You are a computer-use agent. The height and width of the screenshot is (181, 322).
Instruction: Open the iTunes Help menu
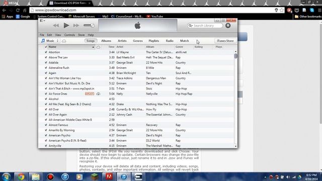(x=91, y=35)
